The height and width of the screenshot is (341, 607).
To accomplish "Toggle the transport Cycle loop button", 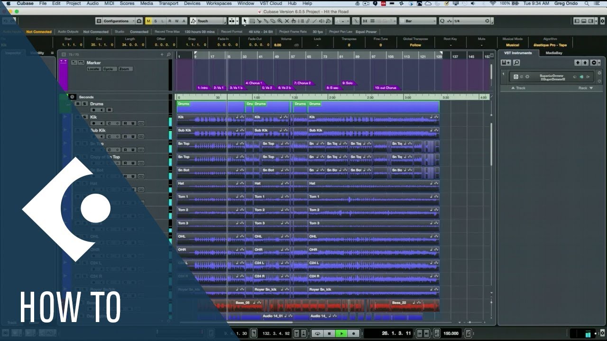I will tap(318, 333).
